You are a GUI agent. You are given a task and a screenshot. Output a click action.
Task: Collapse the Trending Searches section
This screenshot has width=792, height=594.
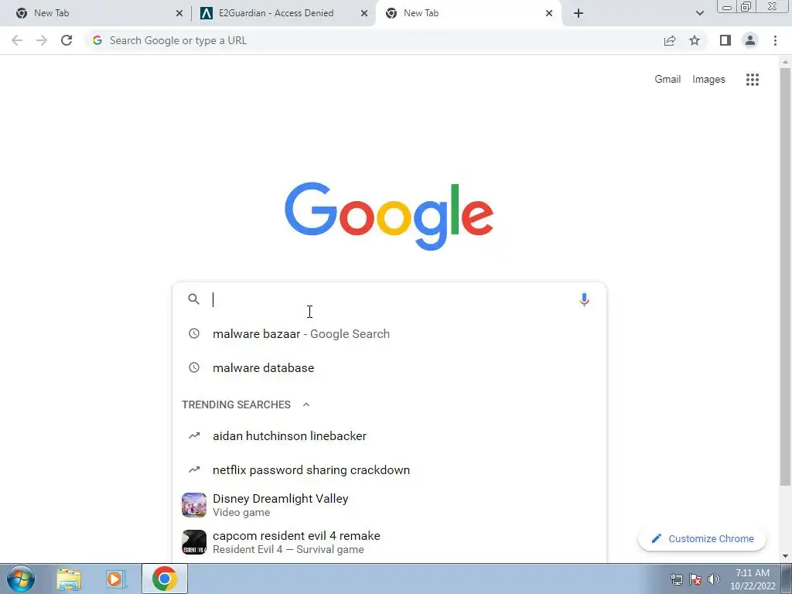click(306, 405)
